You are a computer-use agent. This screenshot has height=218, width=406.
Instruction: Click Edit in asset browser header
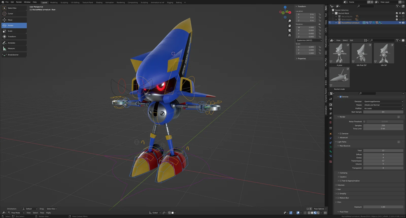click(351, 40)
